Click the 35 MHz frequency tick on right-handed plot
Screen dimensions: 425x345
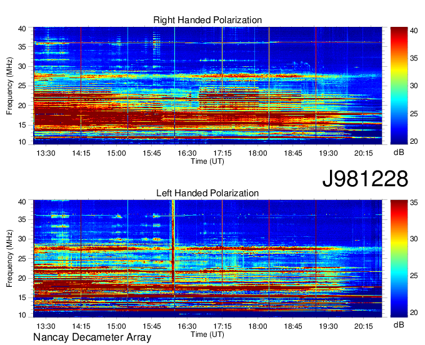[x=22, y=47]
